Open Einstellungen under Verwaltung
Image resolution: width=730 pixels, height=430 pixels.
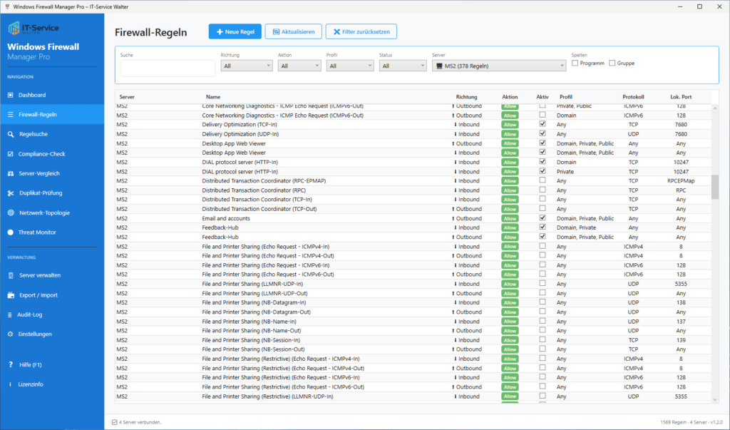click(41, 334)
